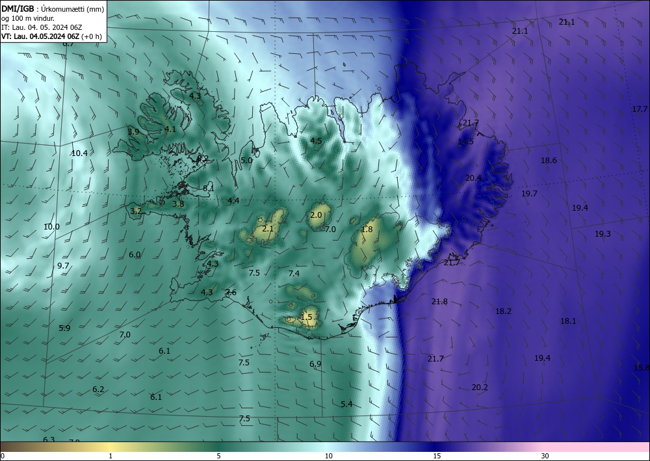This screenshot has width=650, height=461.
Task: Click the 20.2 value in the lower right
Action: click(480, 388)
